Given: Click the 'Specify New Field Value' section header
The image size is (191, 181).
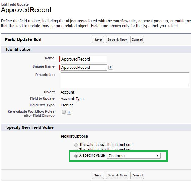Looking at the screenshot, I should [x=30, y=127].
